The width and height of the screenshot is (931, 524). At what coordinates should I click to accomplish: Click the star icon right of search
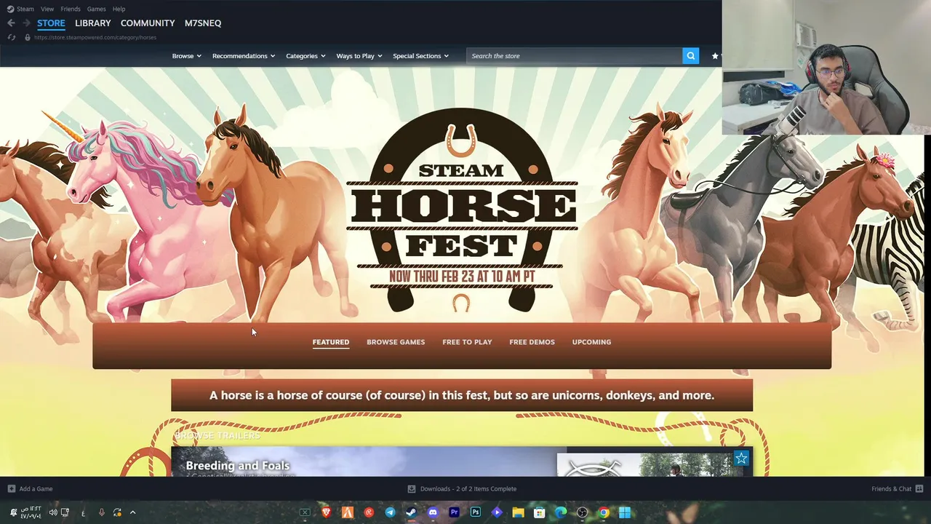[715, 56]
